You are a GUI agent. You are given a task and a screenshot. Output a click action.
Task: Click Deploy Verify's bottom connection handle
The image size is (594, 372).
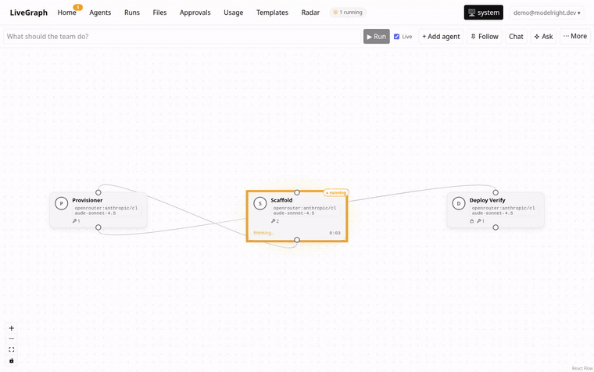(496, 227)
